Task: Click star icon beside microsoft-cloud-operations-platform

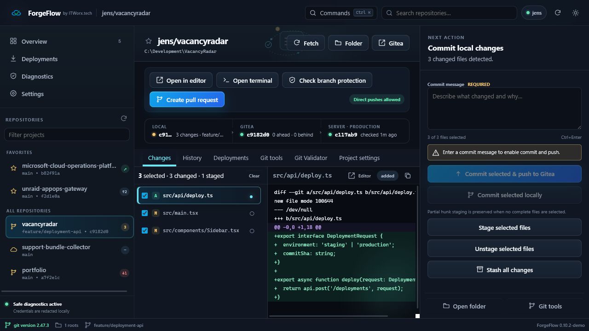Action: click(x=14, y=168)
